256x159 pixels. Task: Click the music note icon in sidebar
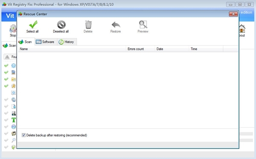tap(14, 133)
